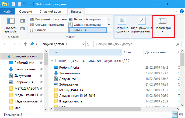The width and height of the screenshot is (185, 118).
Task: Click the Область переходів navigation pane button
Action: pos(11,25)
